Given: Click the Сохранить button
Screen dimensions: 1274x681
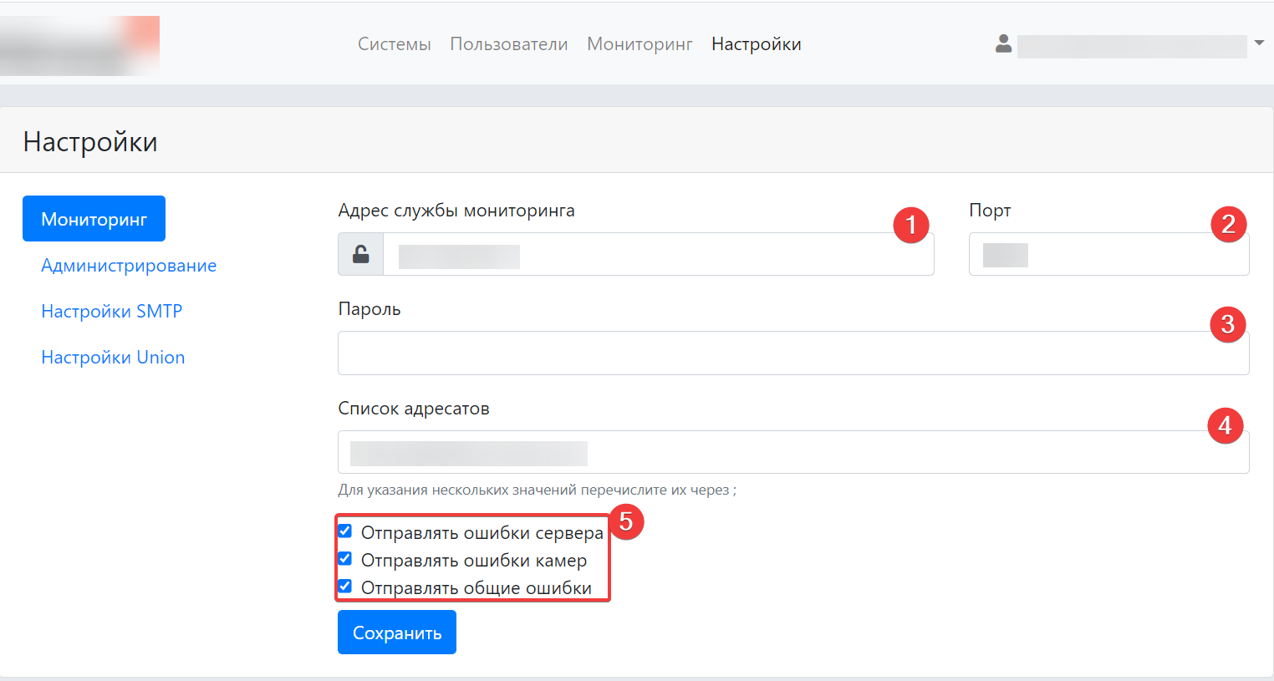Looking at the screenshot, I should pyautogui.click(x=397, y=633).
